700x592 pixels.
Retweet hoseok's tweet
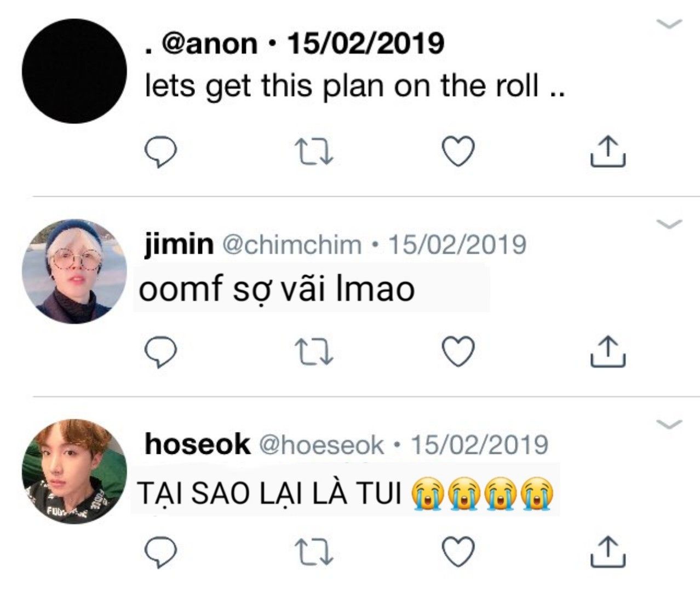(314, 552)
